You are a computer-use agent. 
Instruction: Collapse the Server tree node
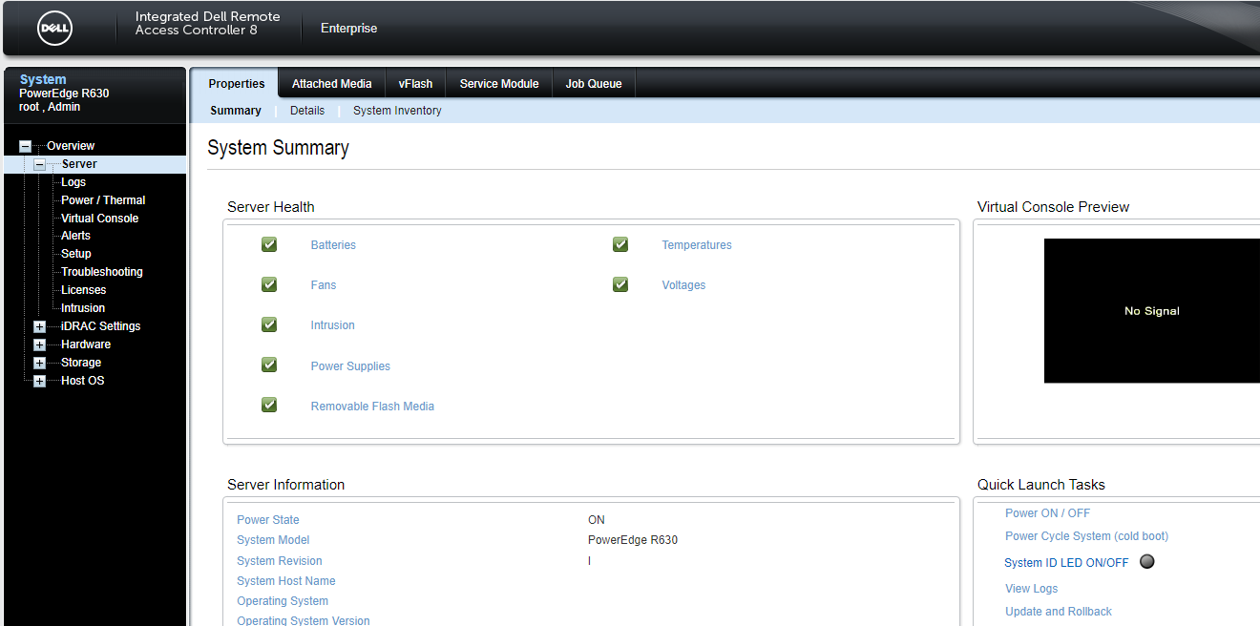[40, 164]
